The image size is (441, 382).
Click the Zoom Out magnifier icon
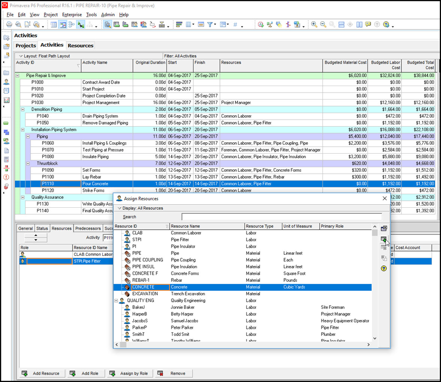coord(323,25)
